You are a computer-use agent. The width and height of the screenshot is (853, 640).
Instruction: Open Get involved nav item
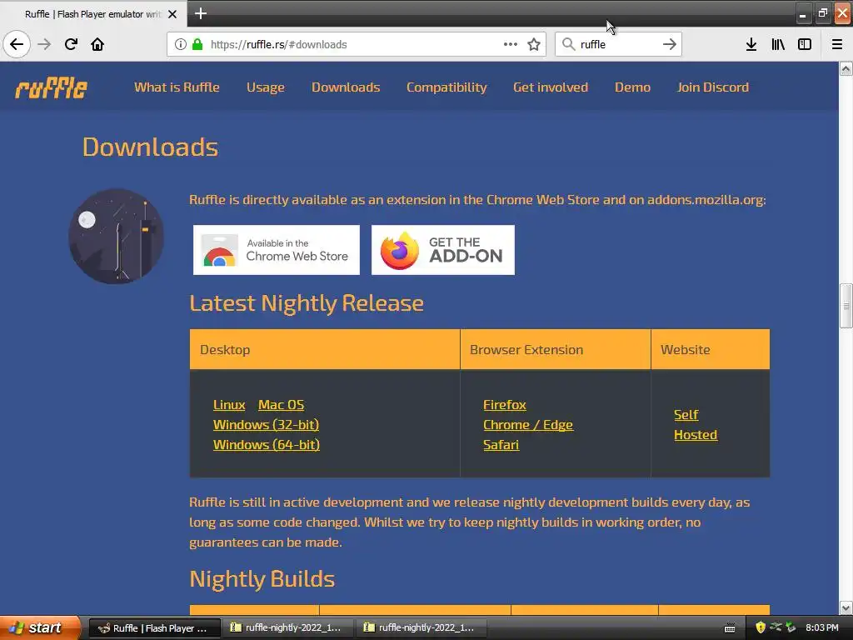[551, 87]
